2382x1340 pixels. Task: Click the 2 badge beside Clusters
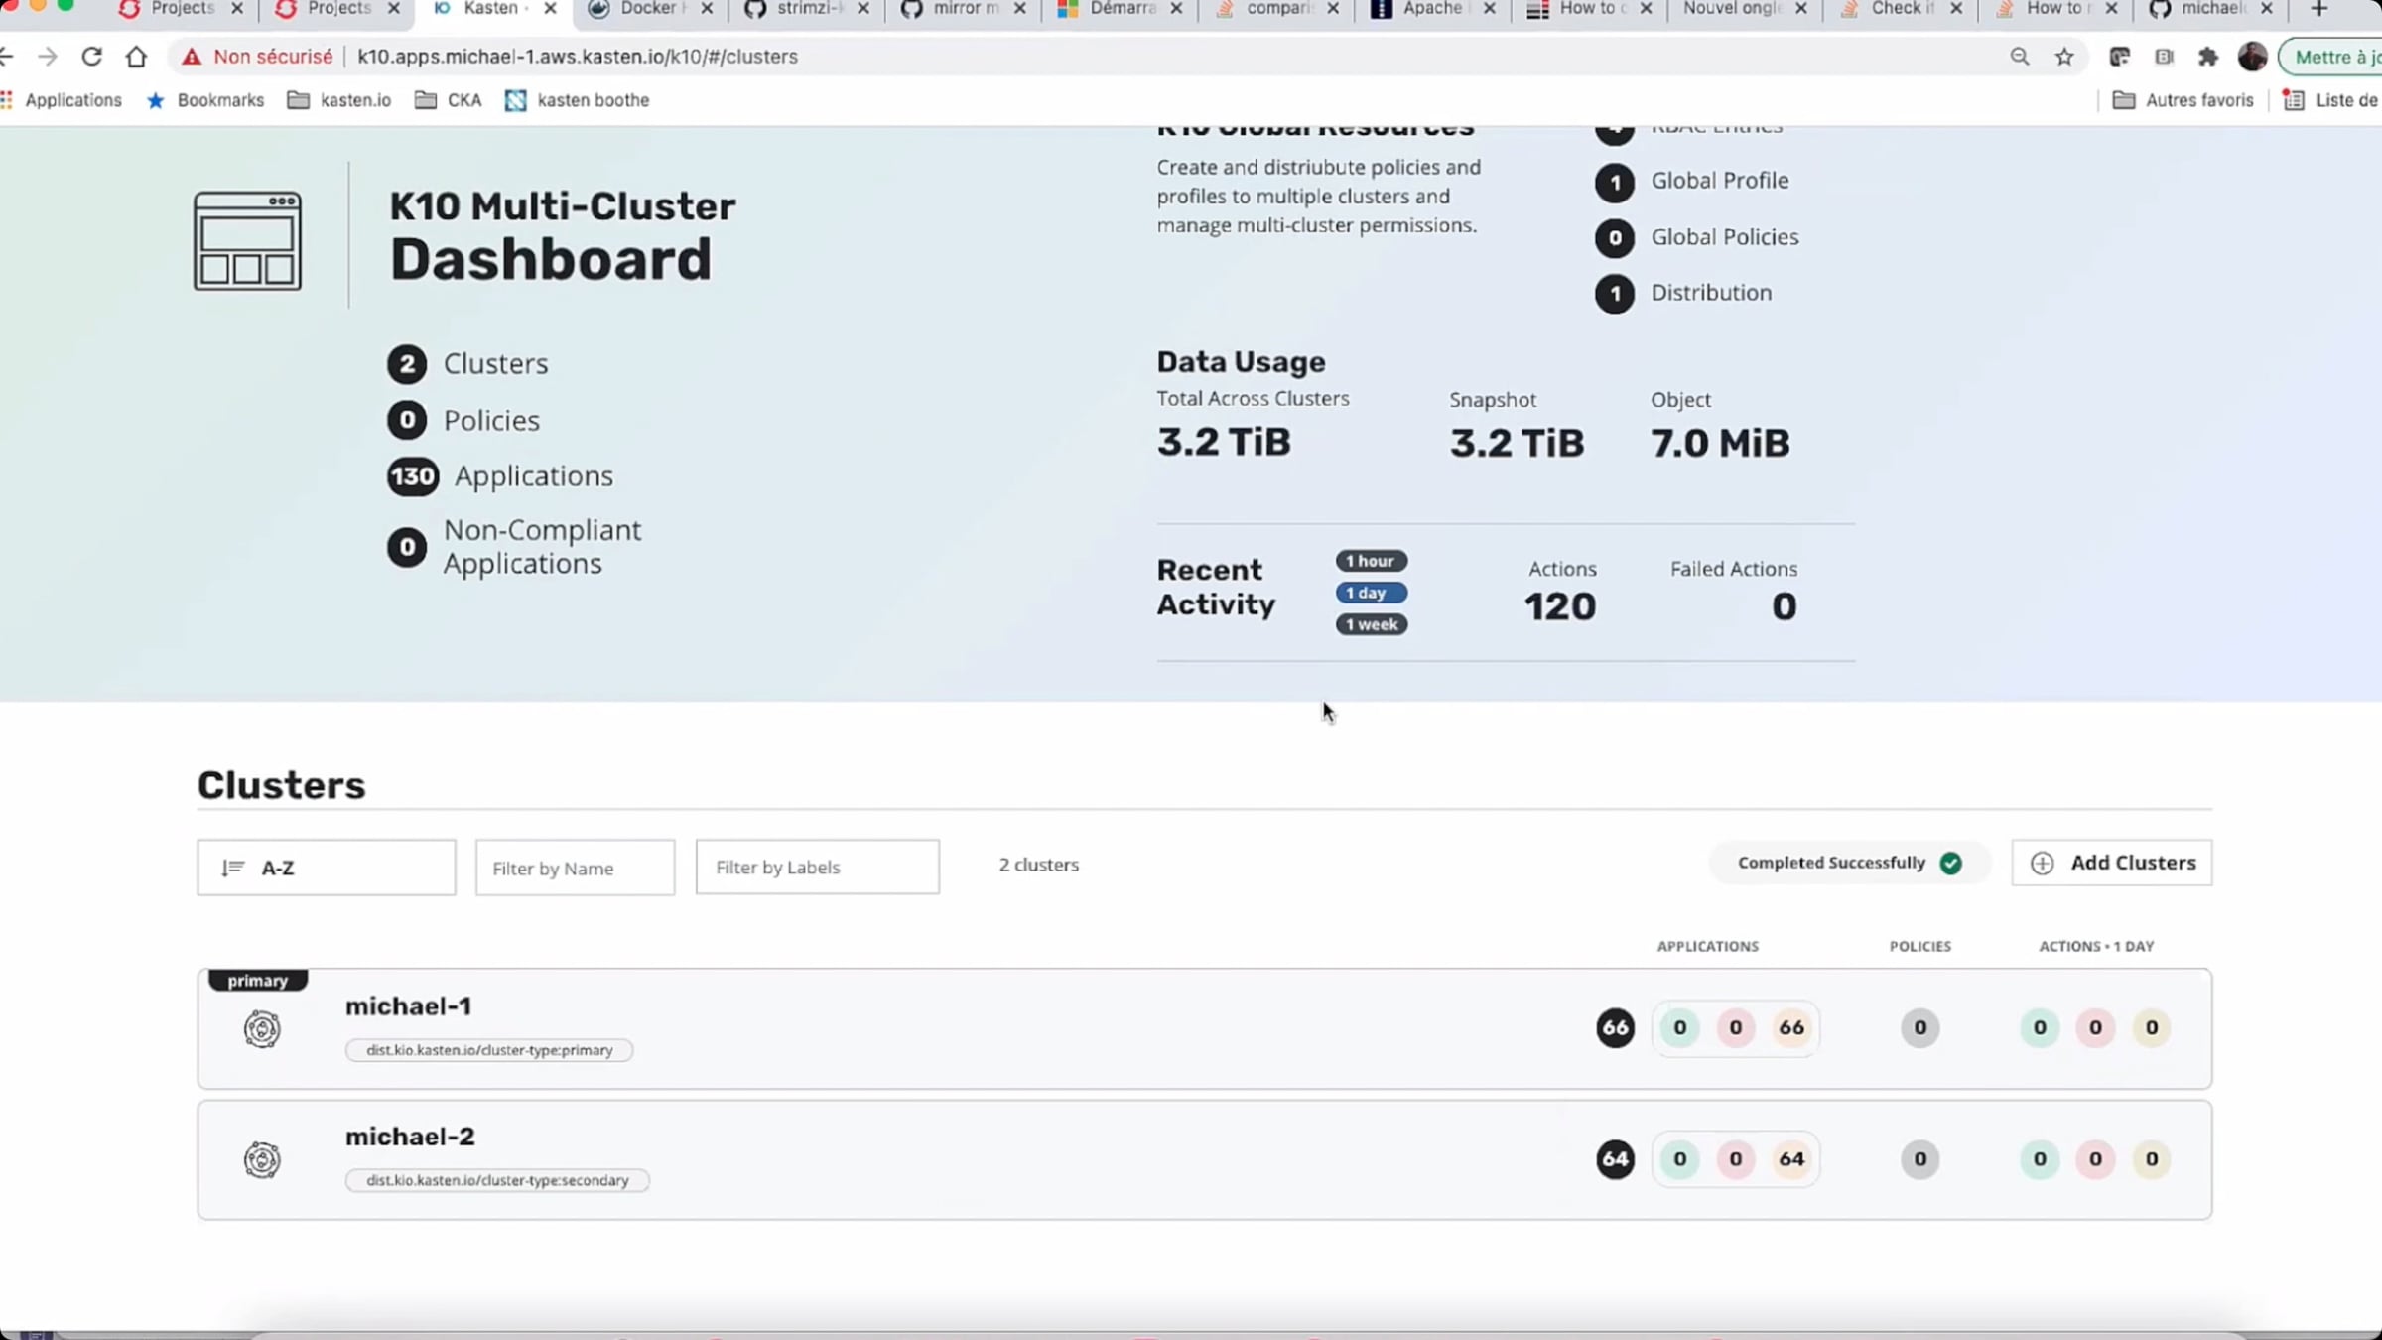tap(407, 365)
